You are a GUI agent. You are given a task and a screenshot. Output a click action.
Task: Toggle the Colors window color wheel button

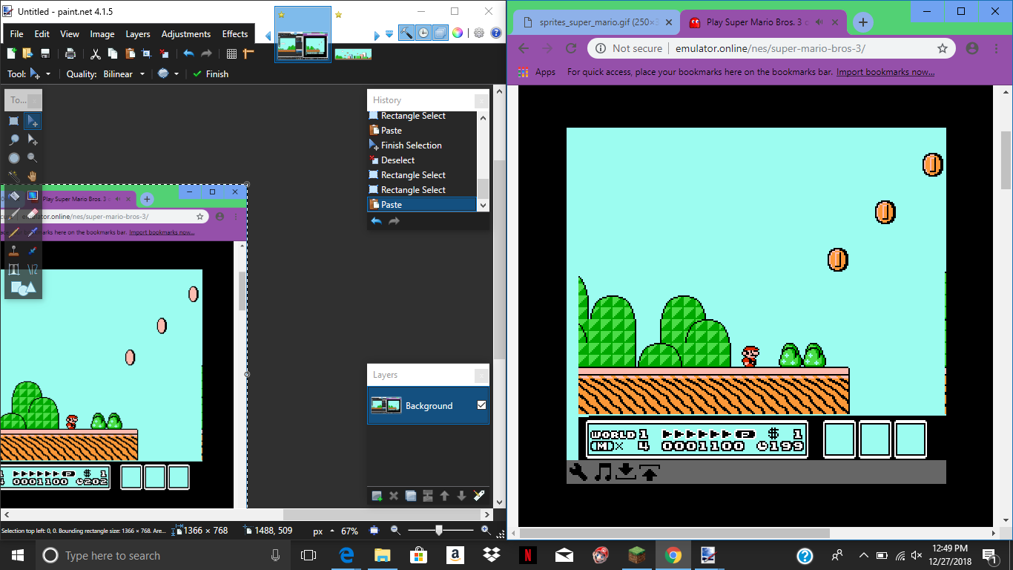pyautogui.click(x=458, y=33)
